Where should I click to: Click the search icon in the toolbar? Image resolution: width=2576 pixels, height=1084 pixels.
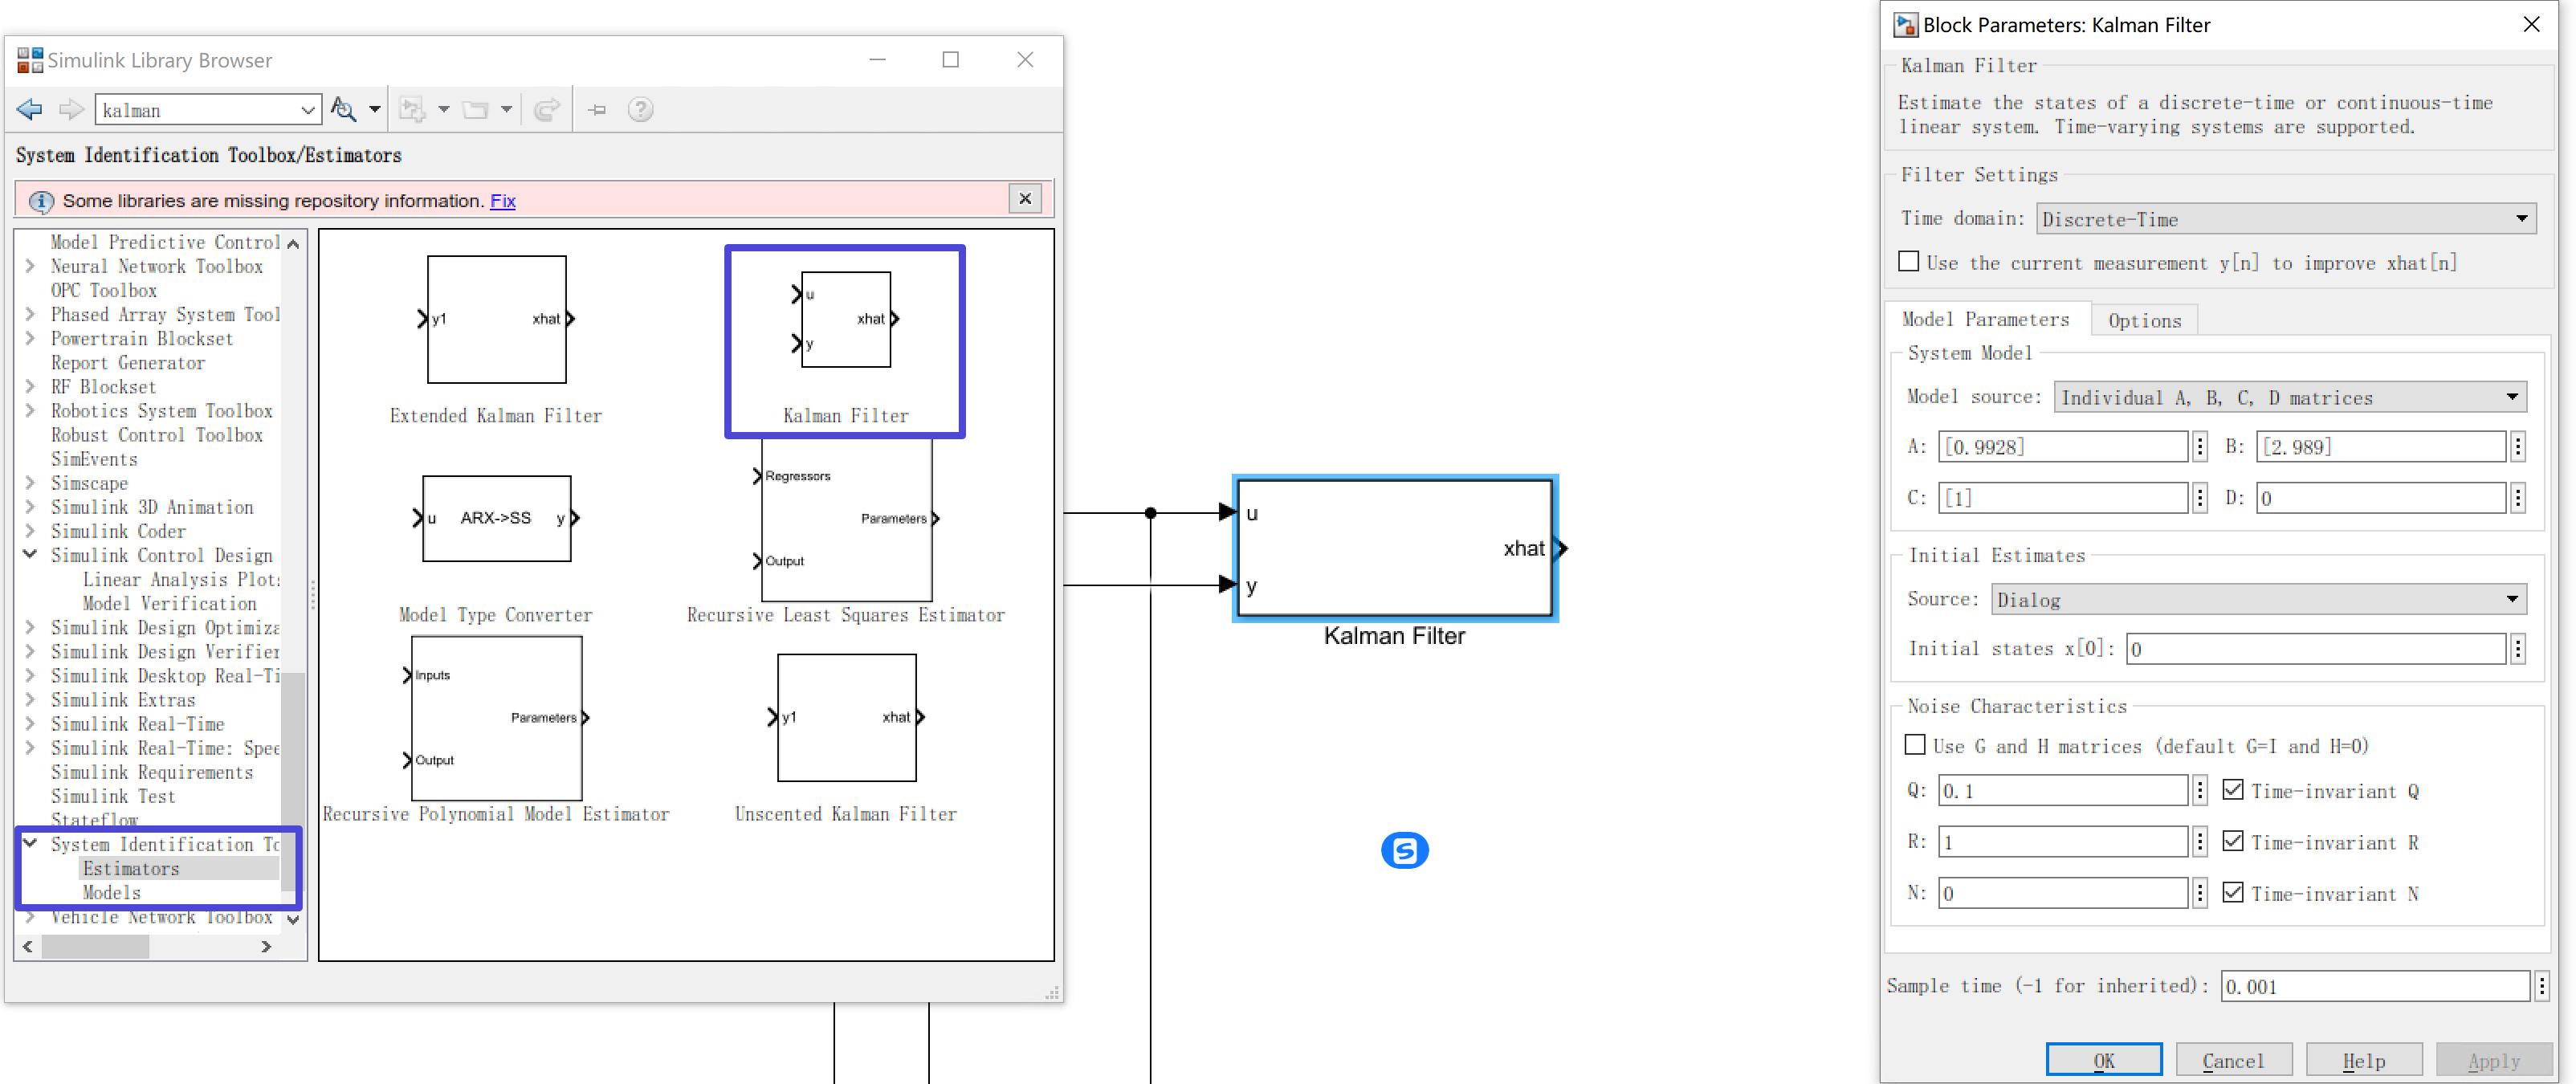click(x=343, y=109)
